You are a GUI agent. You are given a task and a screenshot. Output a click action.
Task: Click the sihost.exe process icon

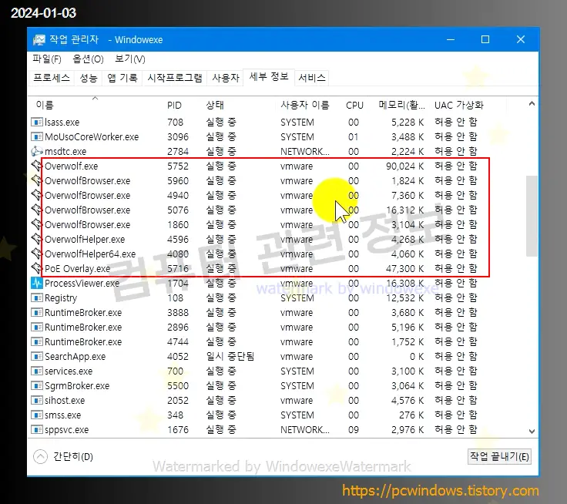[37, 400]
